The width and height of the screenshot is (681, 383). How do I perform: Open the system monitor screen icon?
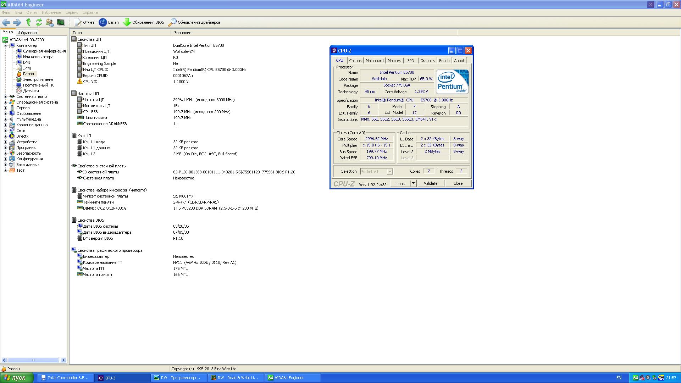click(61, 22)
